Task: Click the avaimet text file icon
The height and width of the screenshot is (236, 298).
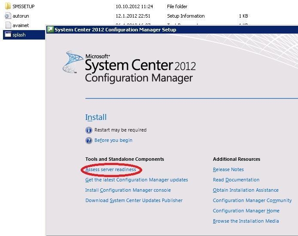Action: 8,25
